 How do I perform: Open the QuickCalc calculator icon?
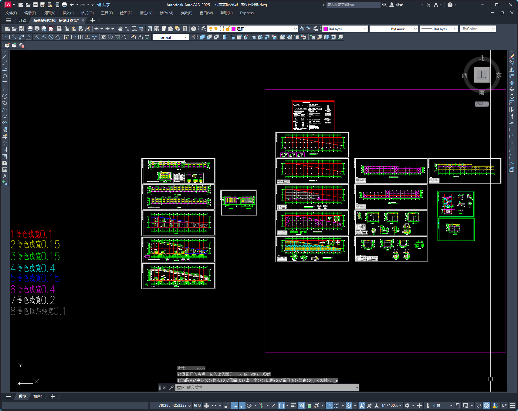185,29
